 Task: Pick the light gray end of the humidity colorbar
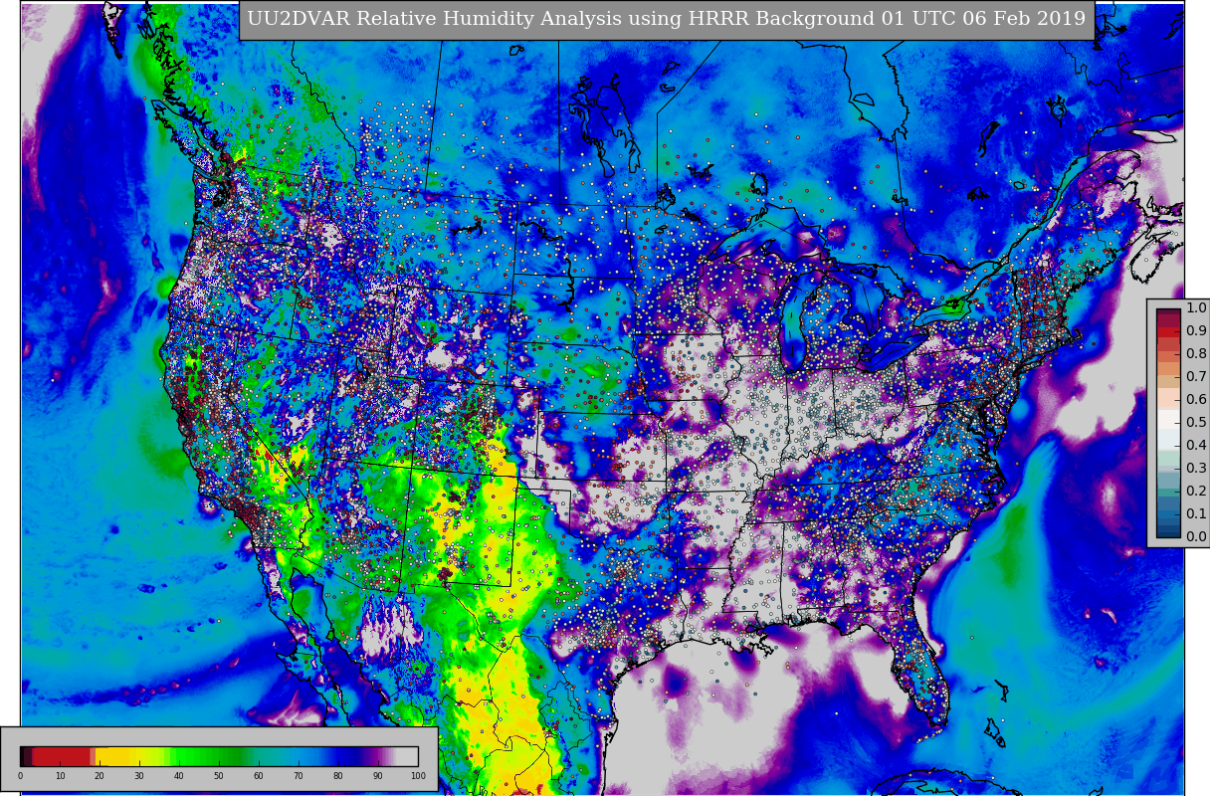pos(408,756)
